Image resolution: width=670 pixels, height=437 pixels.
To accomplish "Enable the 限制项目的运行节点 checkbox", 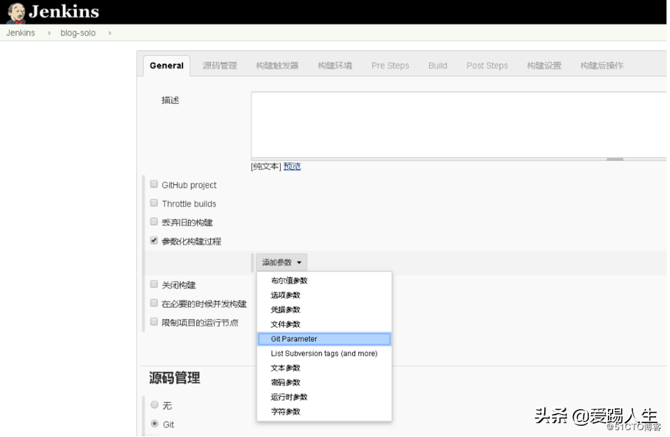I will click(154, 322).
